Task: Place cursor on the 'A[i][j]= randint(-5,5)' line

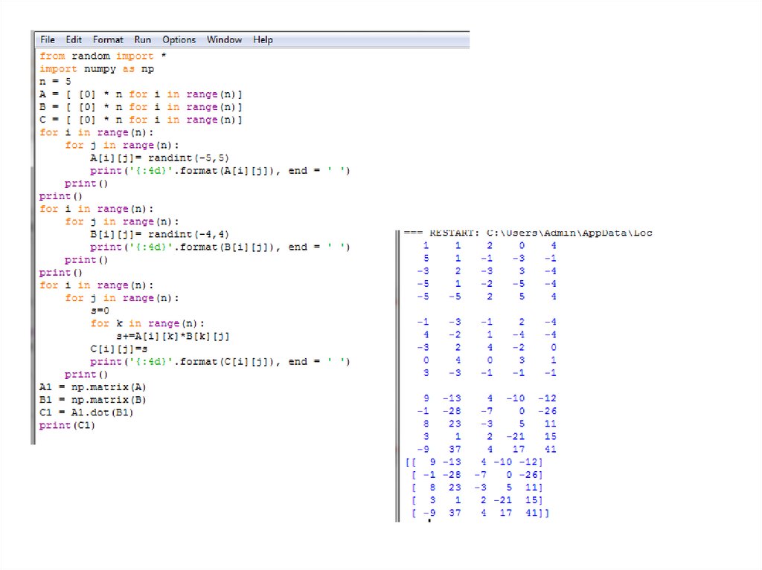Action: (x=159, y=158)
